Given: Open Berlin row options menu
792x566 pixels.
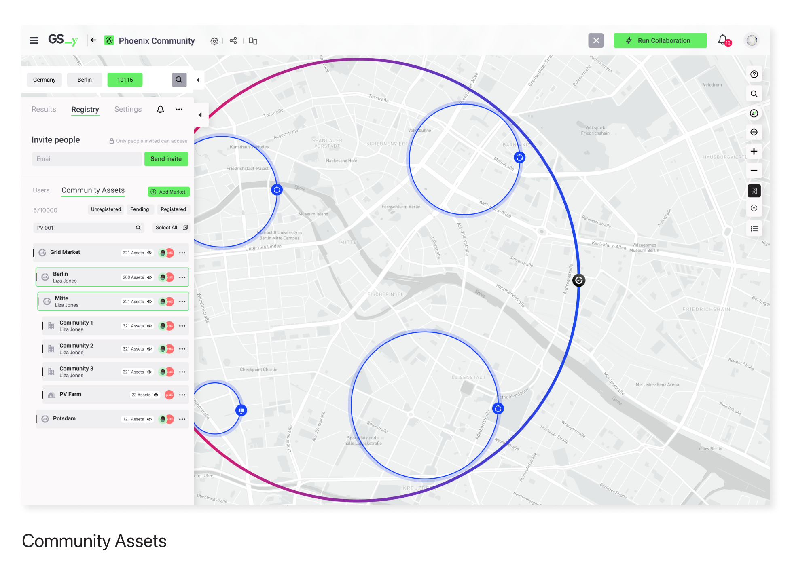Looking at the screenshot, I should tap(182, 277).
